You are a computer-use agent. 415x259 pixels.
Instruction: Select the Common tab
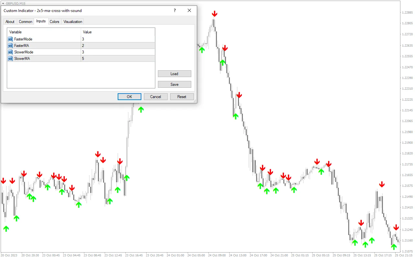pyautogui.click(x=25, y=21)
